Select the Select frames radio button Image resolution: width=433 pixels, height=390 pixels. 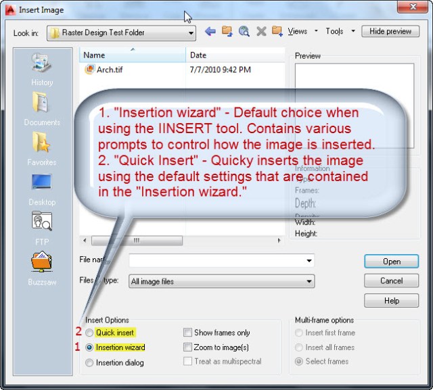click(x=299, y=362)
